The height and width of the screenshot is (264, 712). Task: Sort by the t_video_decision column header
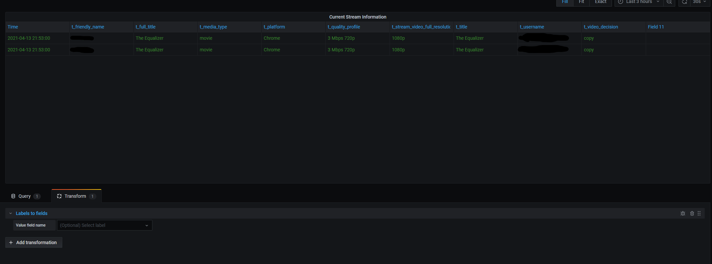click(x=601, y=27)
